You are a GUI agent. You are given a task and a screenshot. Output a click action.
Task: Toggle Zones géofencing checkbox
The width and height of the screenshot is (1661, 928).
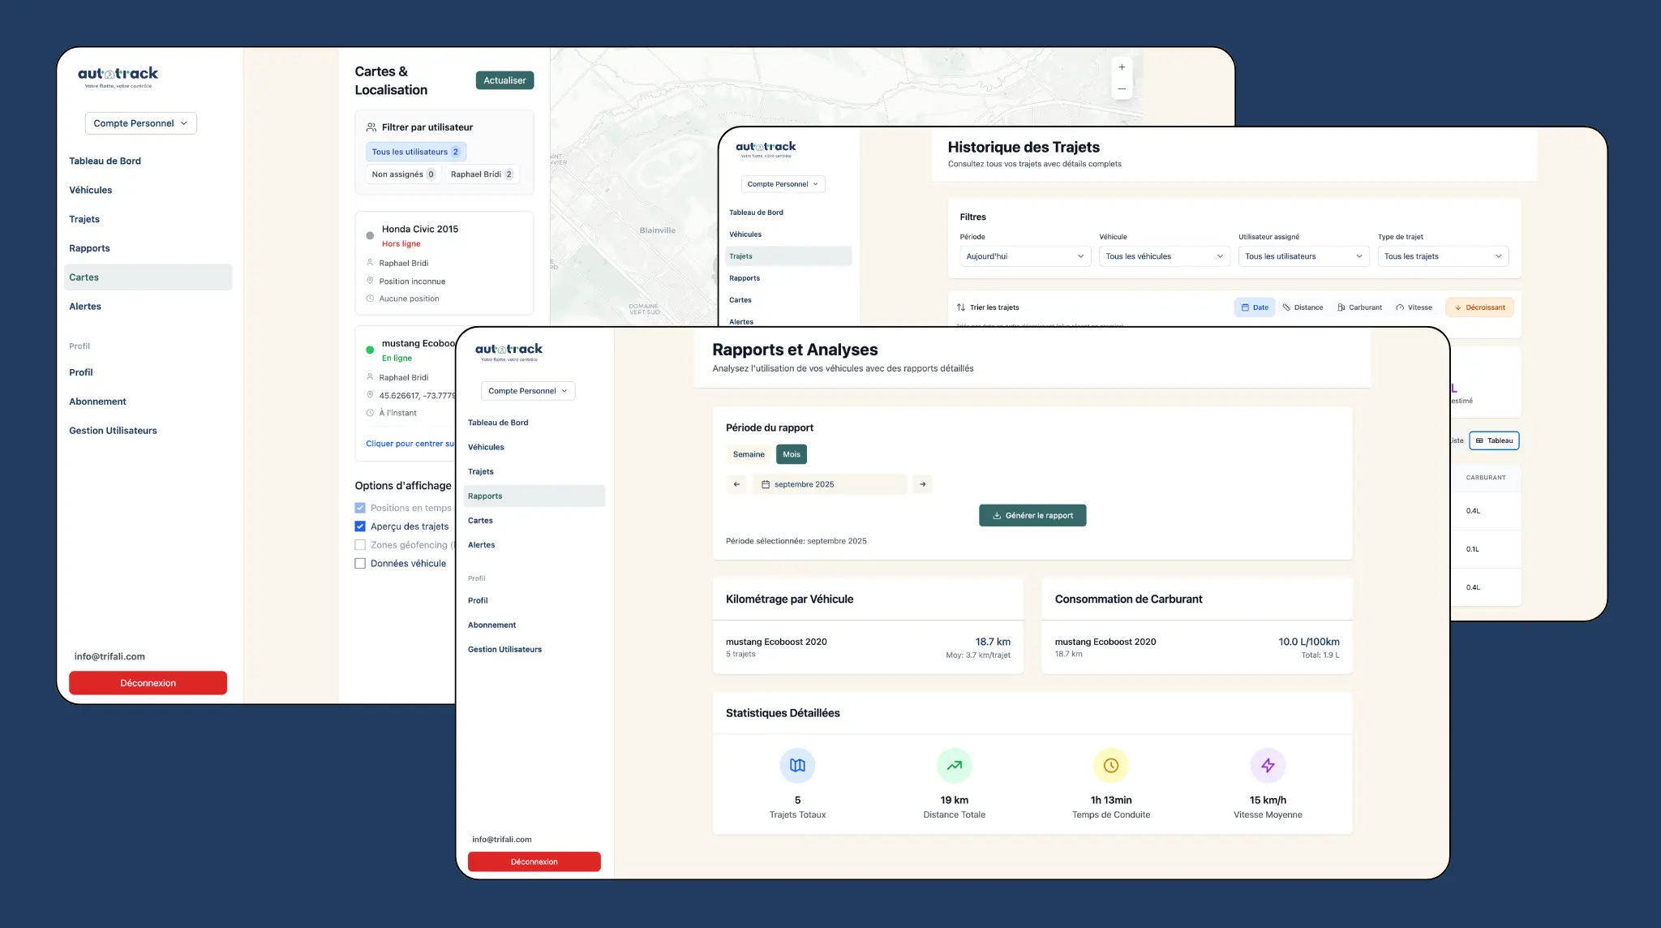click(x=360, y=545)
